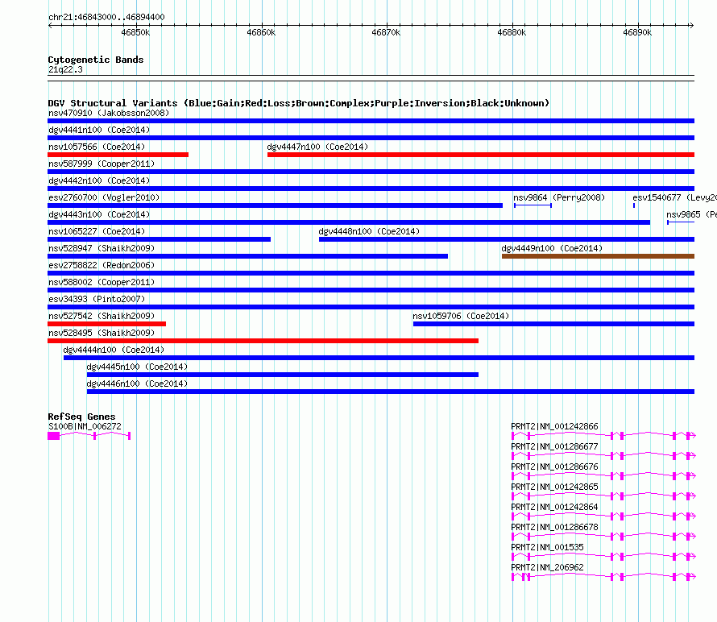The image size is (717, 622).
Task: Click the left arrow end of the ruler
Action: [50, 25]
